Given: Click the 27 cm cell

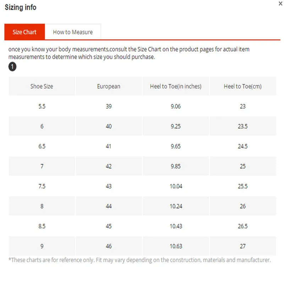Looking at the screenshot, I should 242,246.
